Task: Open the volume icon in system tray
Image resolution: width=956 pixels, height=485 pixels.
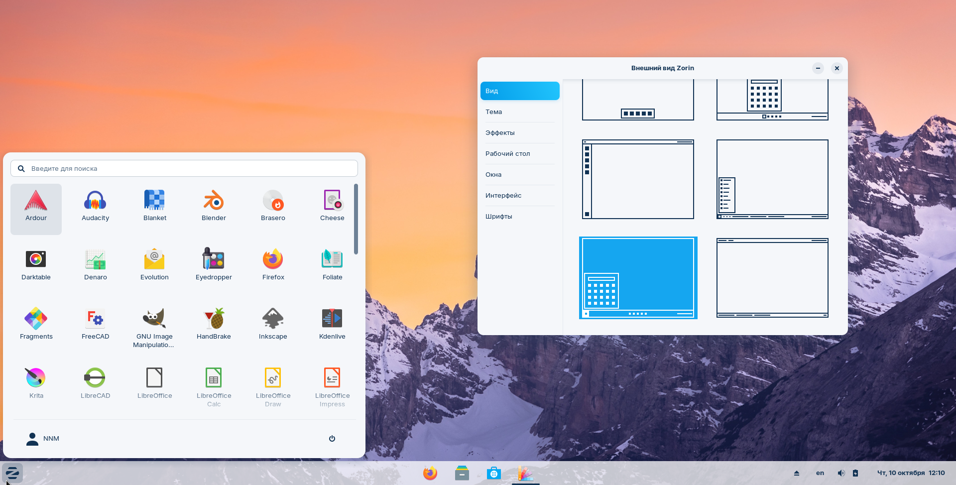Action: (x=841, y=473)
